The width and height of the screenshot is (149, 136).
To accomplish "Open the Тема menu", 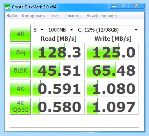I will click(x=55, y=16).
